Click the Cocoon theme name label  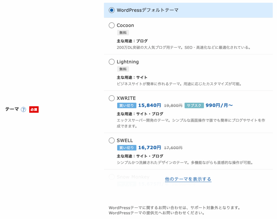(x=126, y=25)
